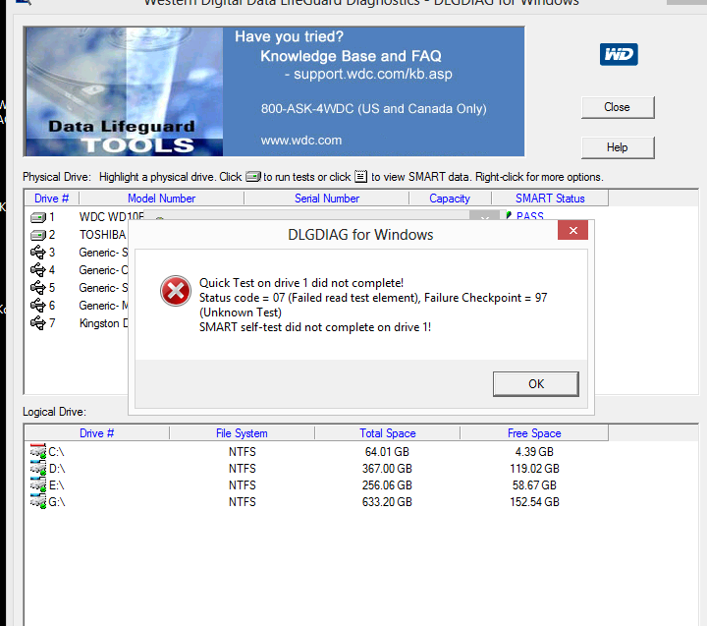Click Kingston model text in drive 7 row
The width and height of the screenshot is (707, 626).
point(104,323)
